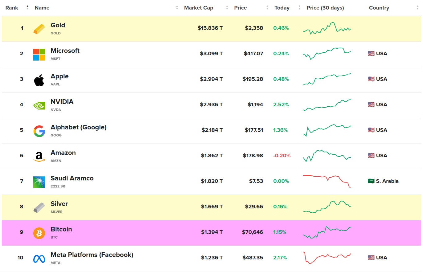Sort table using Name column arrows
This screenshot has height=272, width=423.
[x=177, y=8]
